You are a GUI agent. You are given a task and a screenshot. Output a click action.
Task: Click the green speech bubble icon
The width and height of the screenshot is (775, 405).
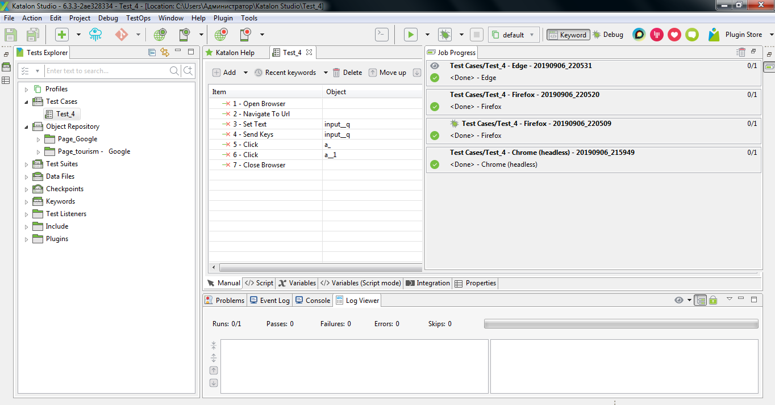pyautogui.click(x=691, y=35)
